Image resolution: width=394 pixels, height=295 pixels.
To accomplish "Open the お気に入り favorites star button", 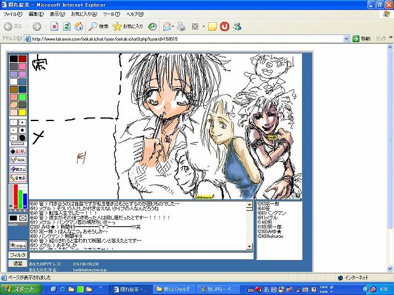I will pyautogui.click(x=127, y=26).
